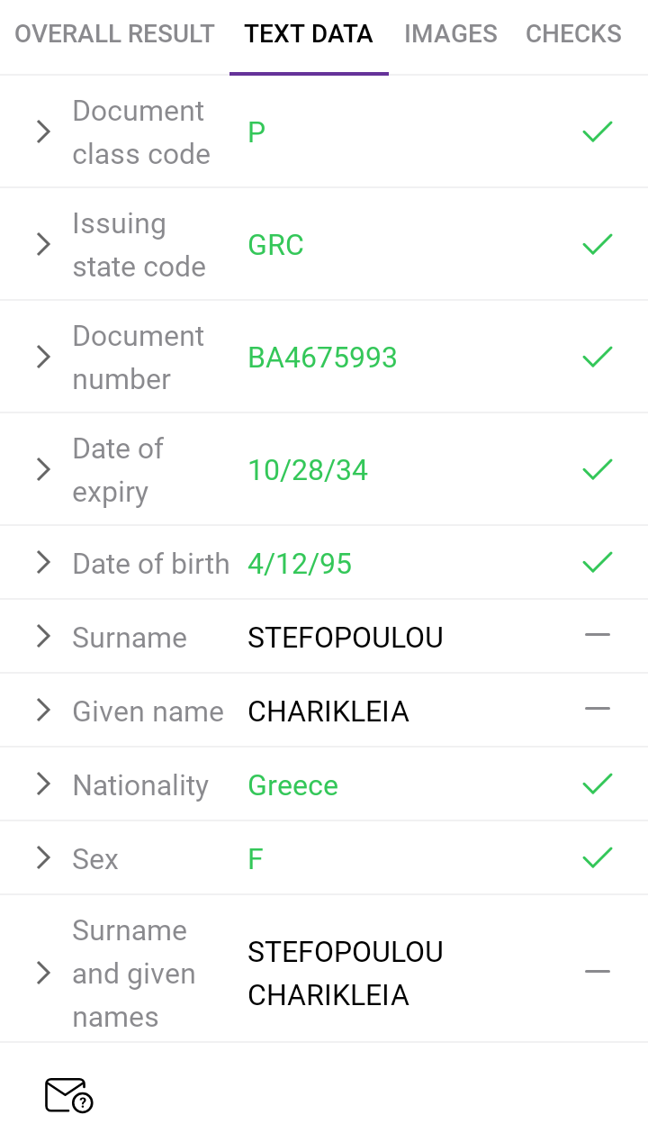Expand the Date of birth row
The height and width of the screenshot is (1133, 648).
tap(43, 563)
